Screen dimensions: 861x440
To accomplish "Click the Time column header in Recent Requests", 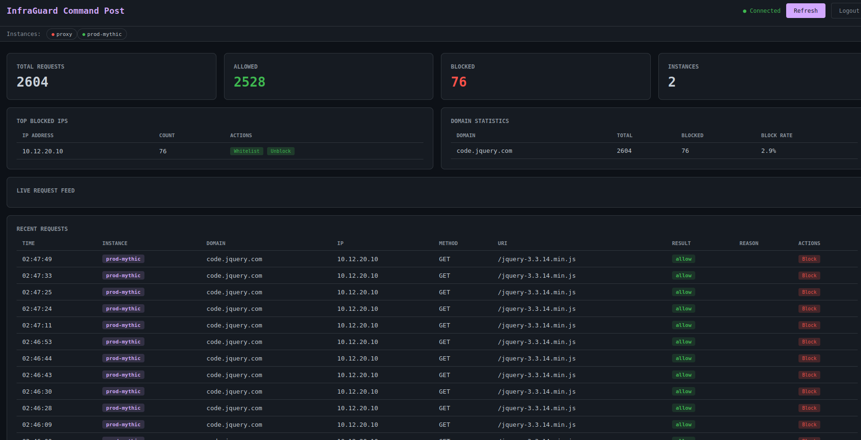I will [x=28, y=243].
